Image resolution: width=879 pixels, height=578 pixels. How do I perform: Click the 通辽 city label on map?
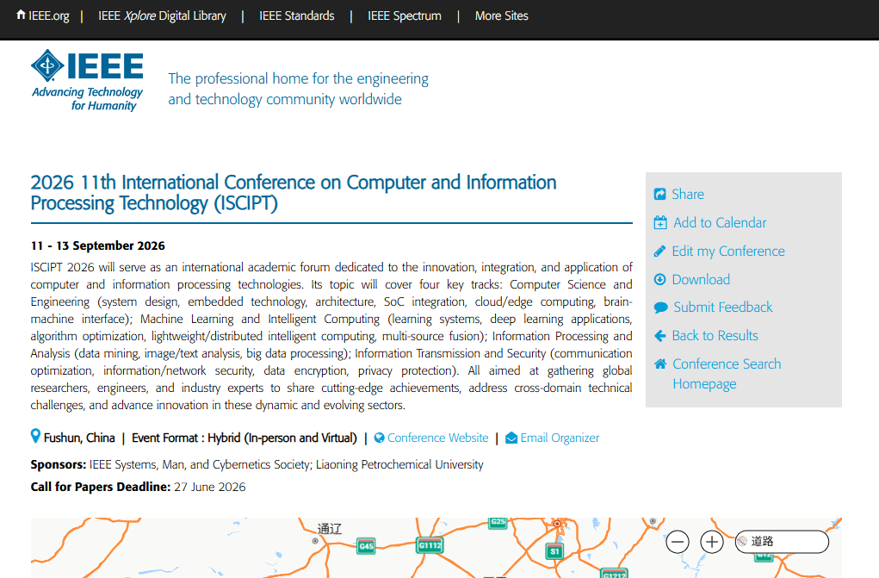point(330,529)
